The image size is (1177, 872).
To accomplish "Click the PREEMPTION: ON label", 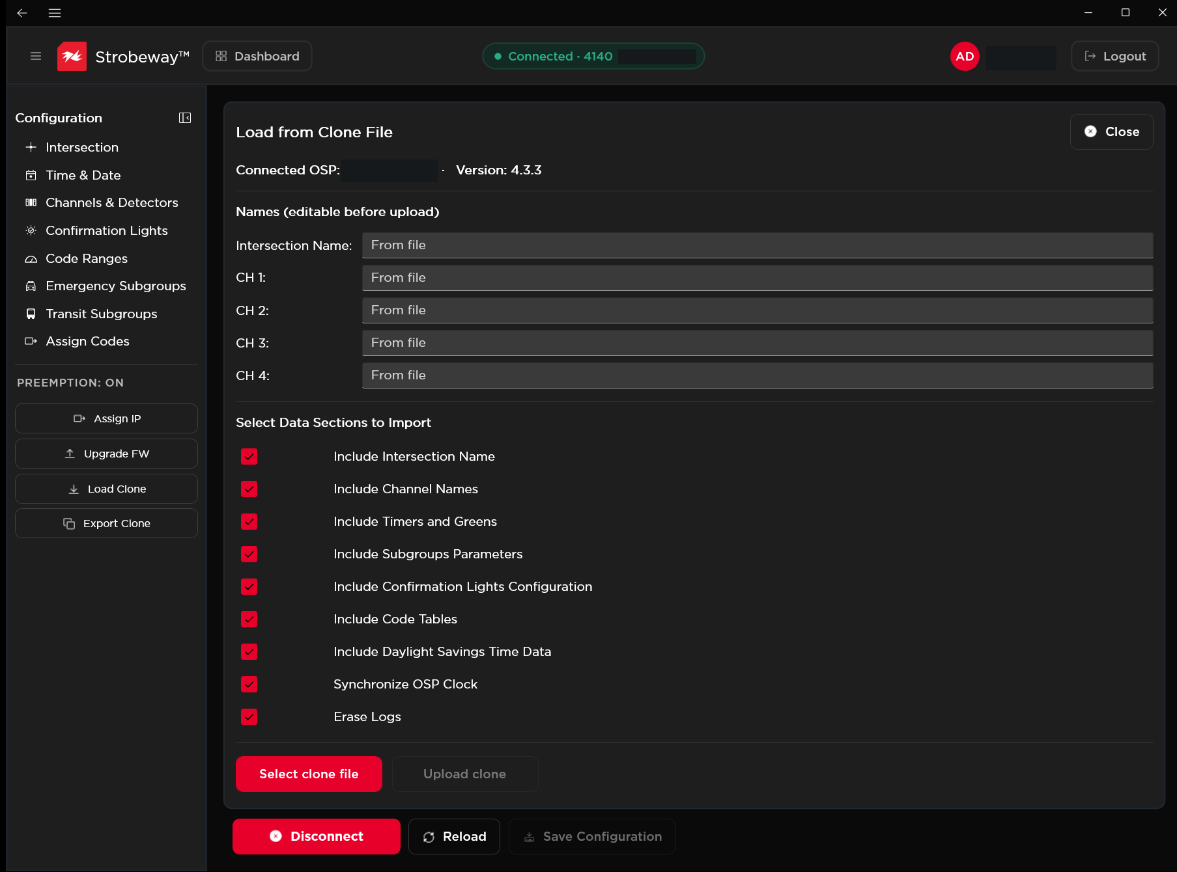I will pyautogui.click(x=70, y=383).
